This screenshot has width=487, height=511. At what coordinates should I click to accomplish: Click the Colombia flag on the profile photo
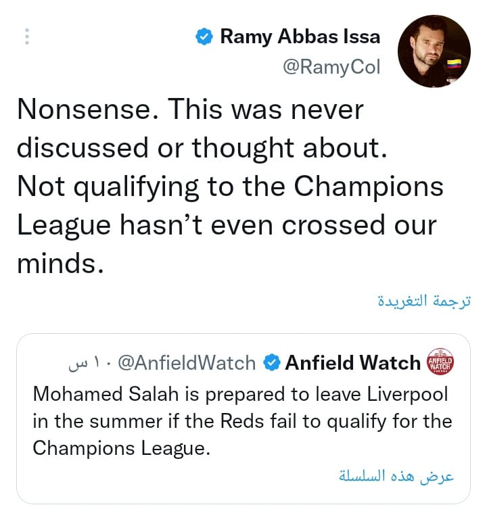[454, 66]
